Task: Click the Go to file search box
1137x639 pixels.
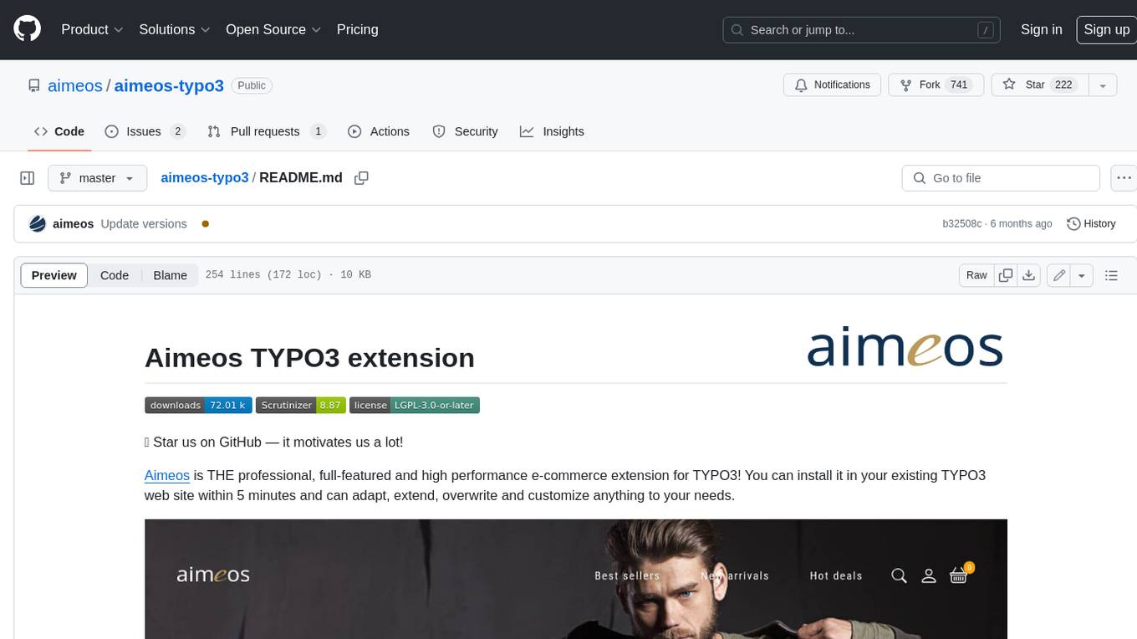Action: point(1000,178)
